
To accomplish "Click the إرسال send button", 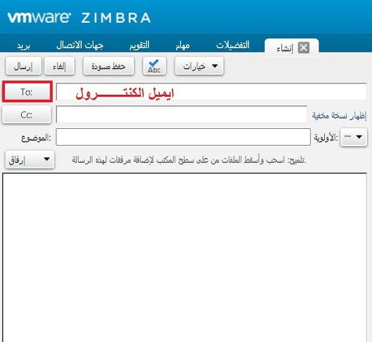I will coord(24,66).
